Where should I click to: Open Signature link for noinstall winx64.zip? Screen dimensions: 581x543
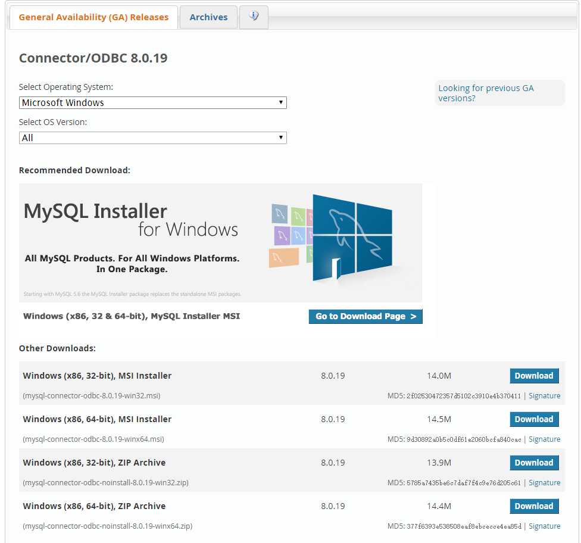[x=544, y=526]
